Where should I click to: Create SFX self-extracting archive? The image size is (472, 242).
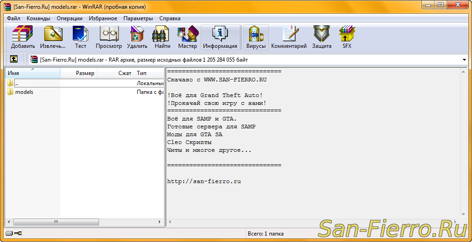(347, 37)
